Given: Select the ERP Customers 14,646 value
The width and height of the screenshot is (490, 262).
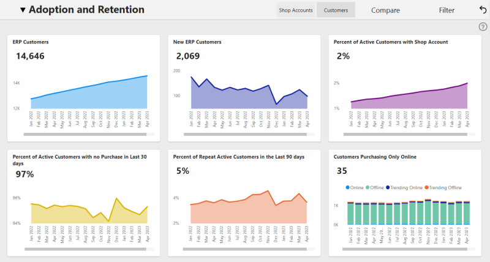Looking at the screenshot, I should point(30,56).
